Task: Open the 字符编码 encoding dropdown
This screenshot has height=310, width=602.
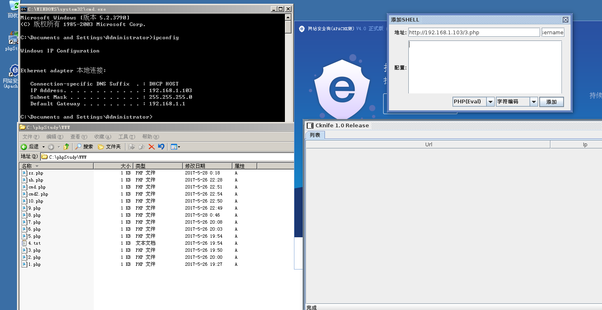Action: coord(533,102)
